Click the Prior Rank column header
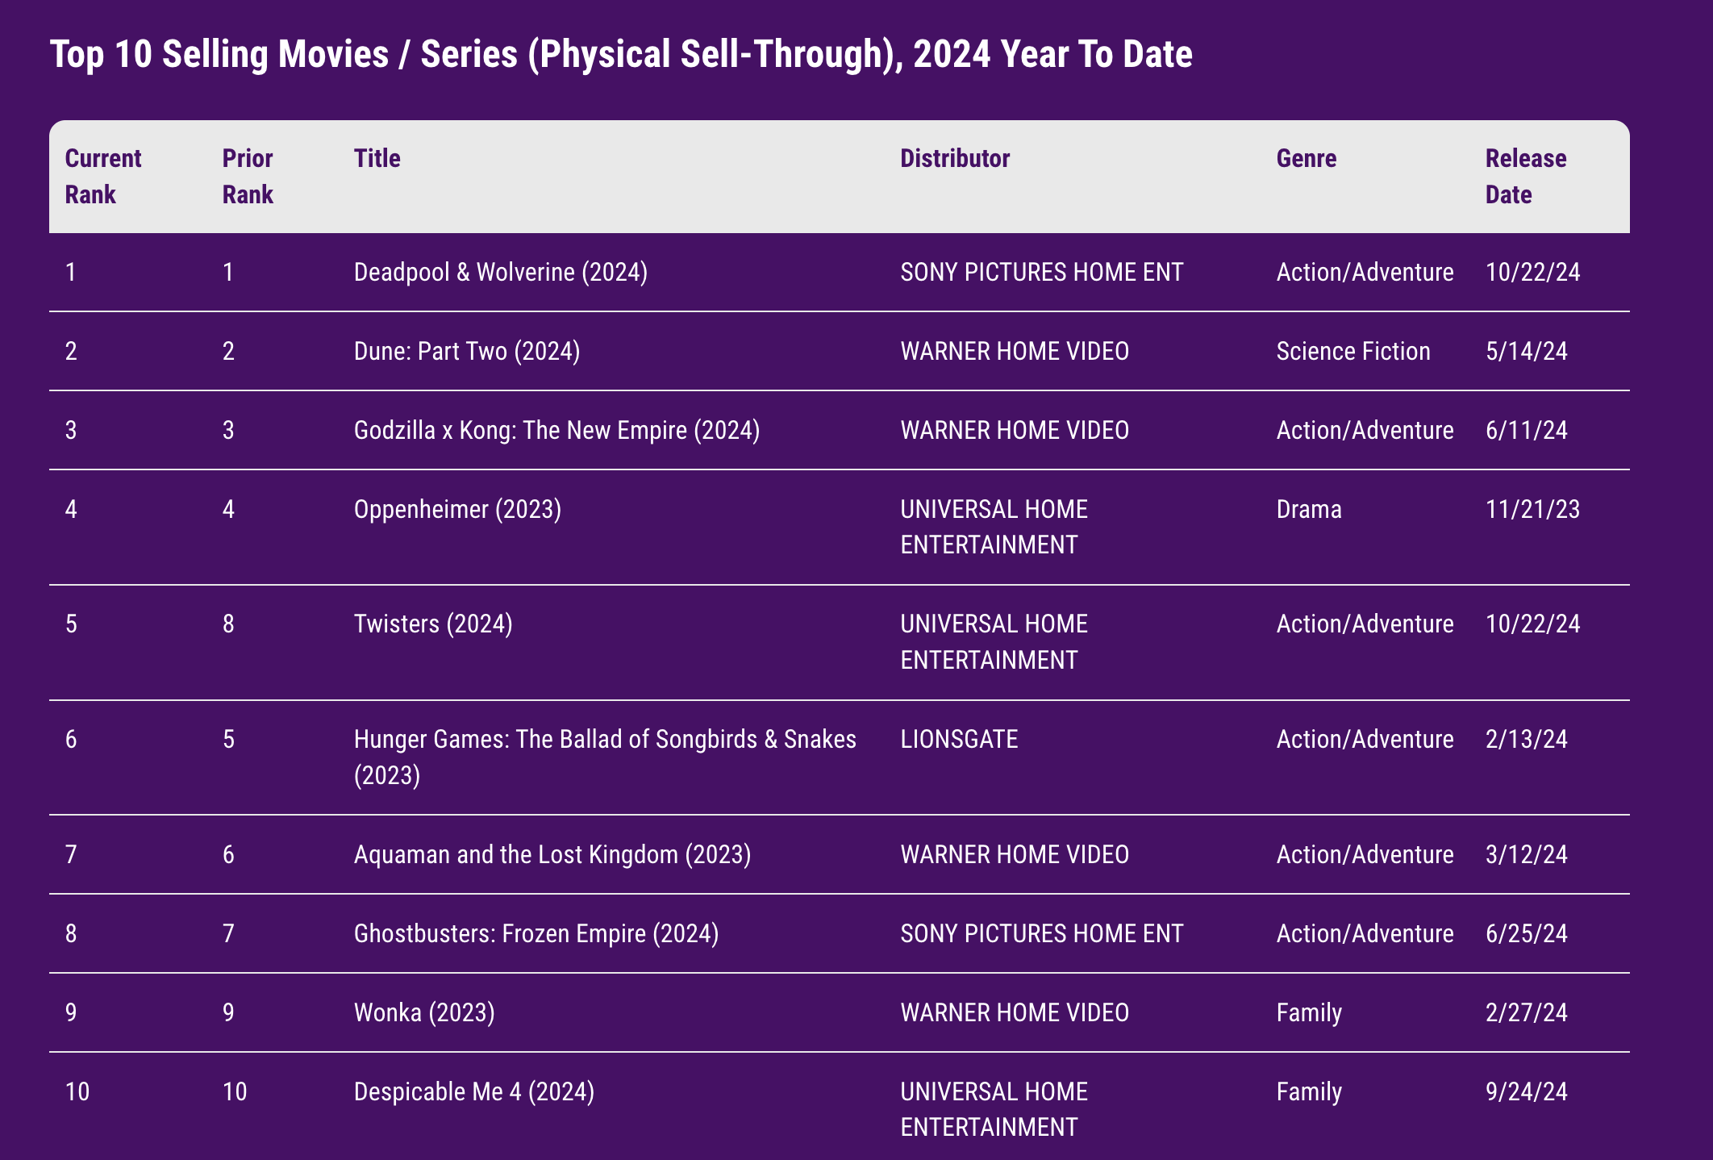 point(248,176)
